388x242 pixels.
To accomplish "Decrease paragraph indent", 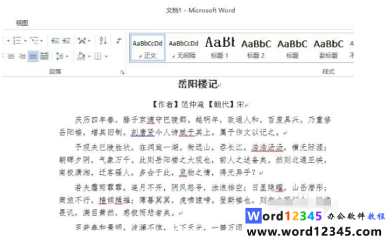I will [x=55, y=40].
